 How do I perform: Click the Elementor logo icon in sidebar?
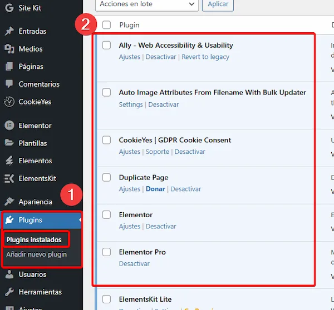(x=9, y=126)
